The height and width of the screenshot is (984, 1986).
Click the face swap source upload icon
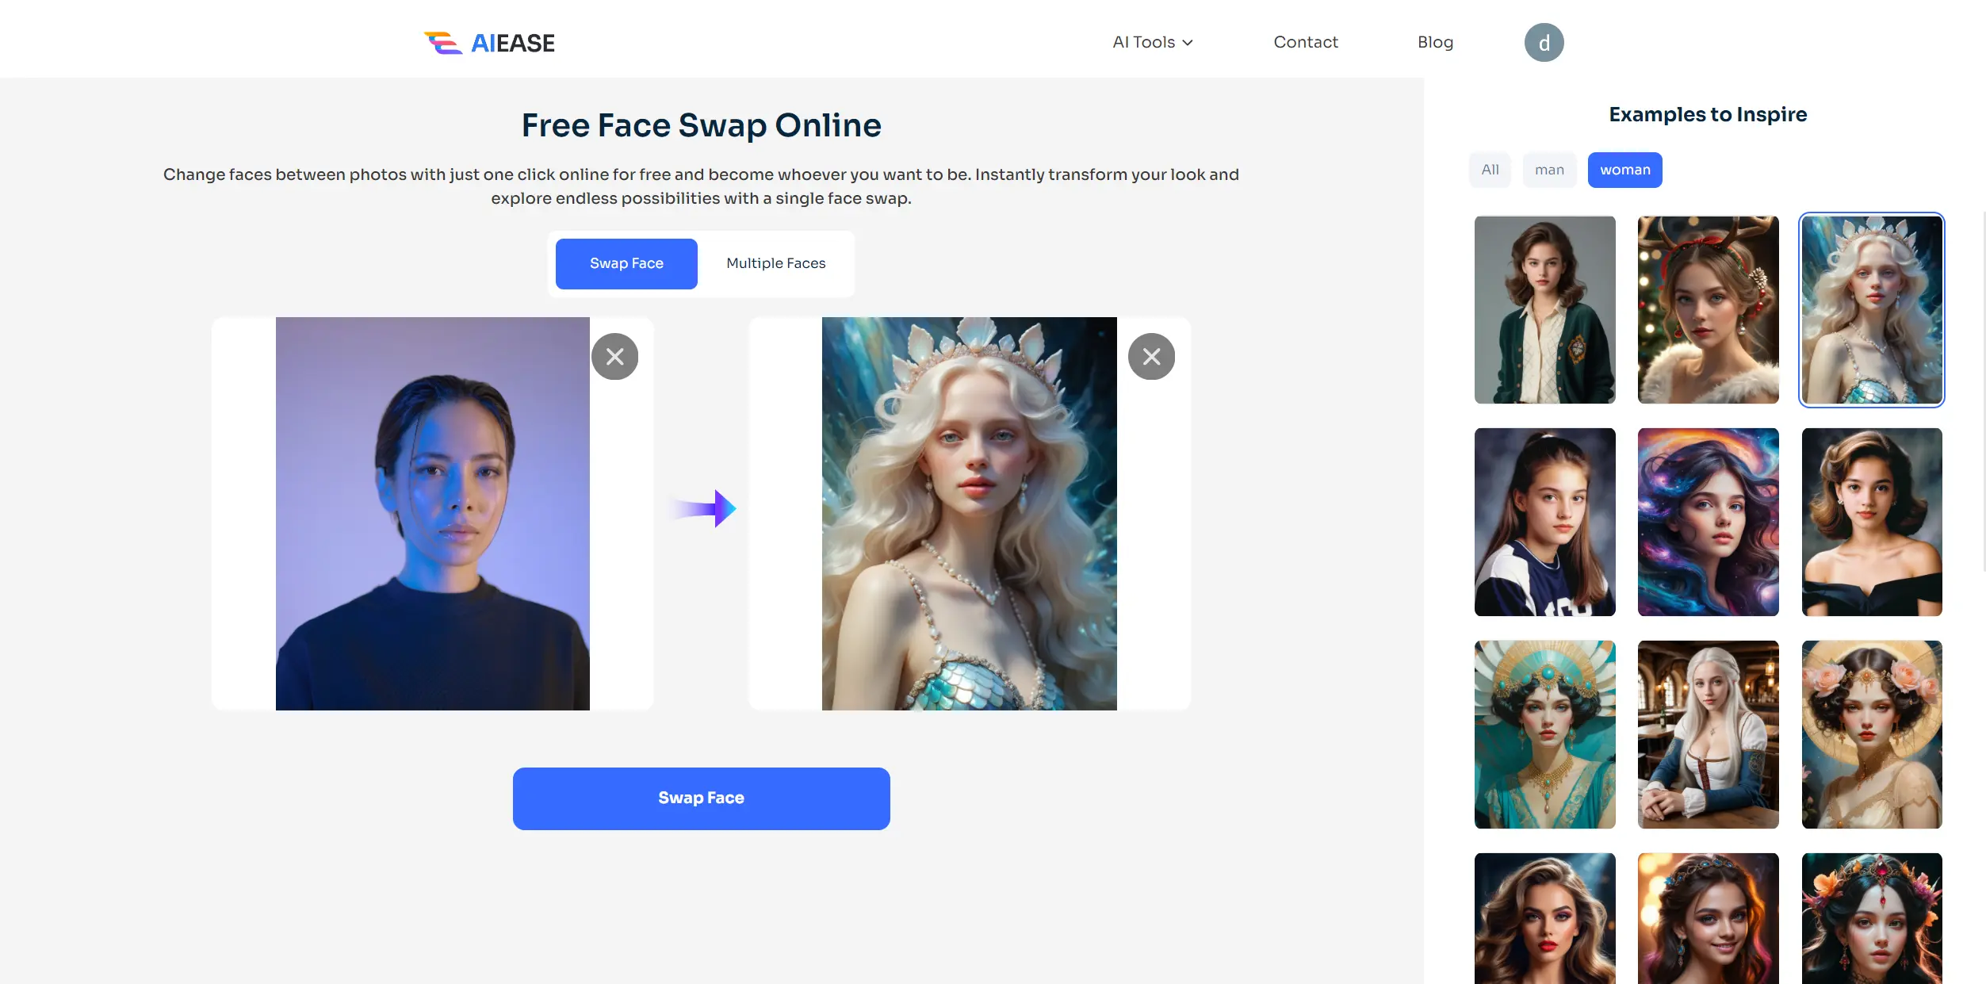[432, 513]
